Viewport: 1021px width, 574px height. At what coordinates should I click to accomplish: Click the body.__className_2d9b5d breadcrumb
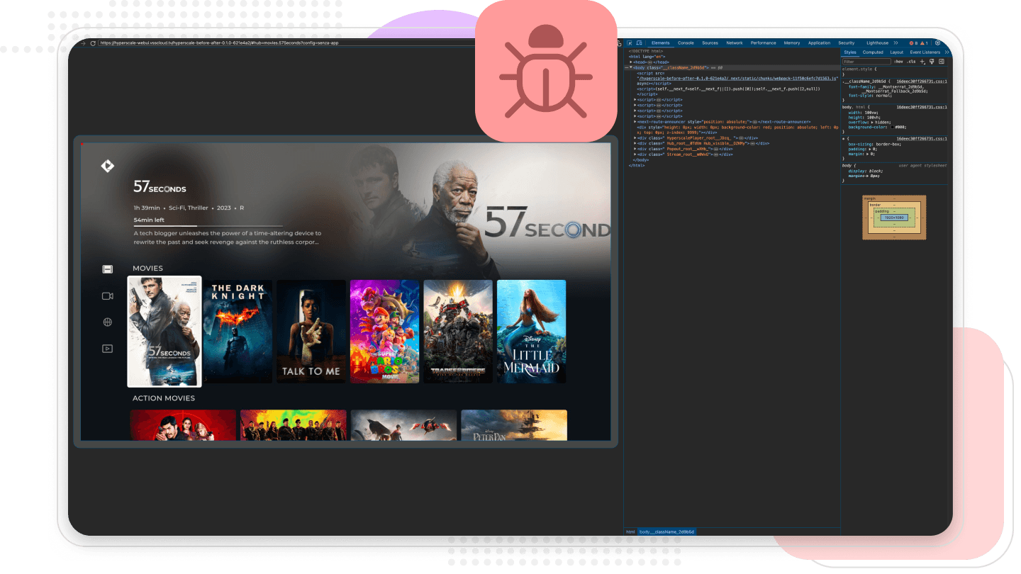[x=666, y=531]
